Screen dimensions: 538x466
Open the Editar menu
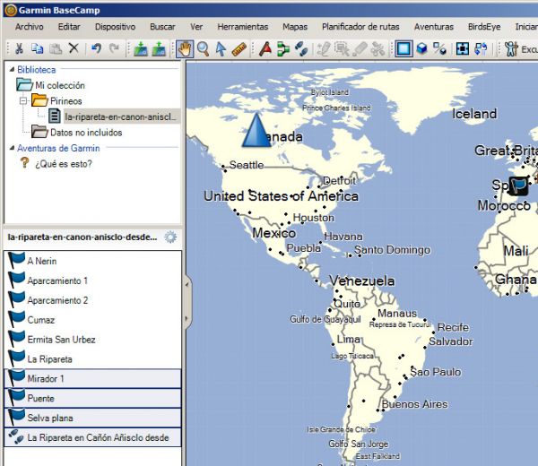coord(69,27)
